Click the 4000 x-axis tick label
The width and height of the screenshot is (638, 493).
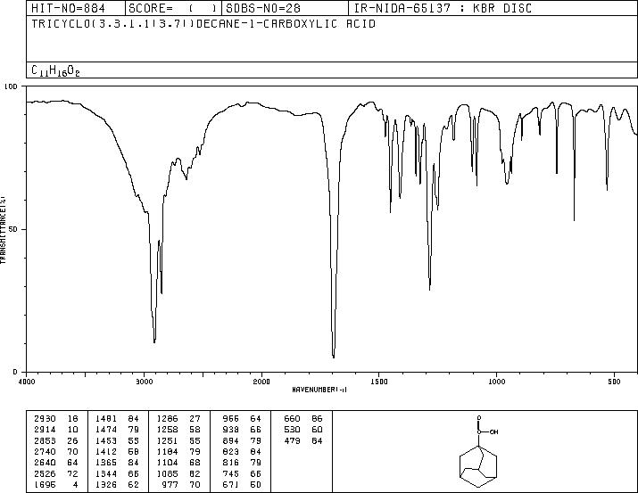point(27,382)
